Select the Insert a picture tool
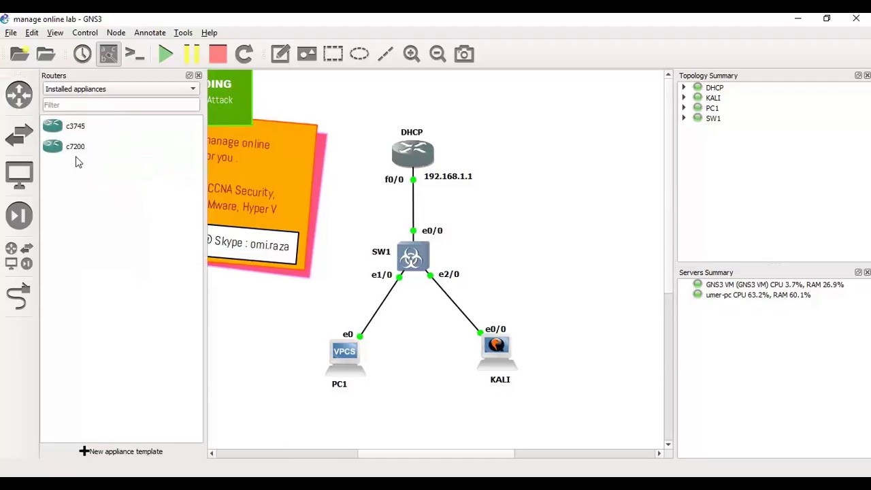Screen dimensions: 871x490 click(307, 54)
